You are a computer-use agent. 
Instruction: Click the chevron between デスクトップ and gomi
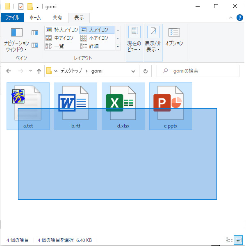[x=87, y=71]
